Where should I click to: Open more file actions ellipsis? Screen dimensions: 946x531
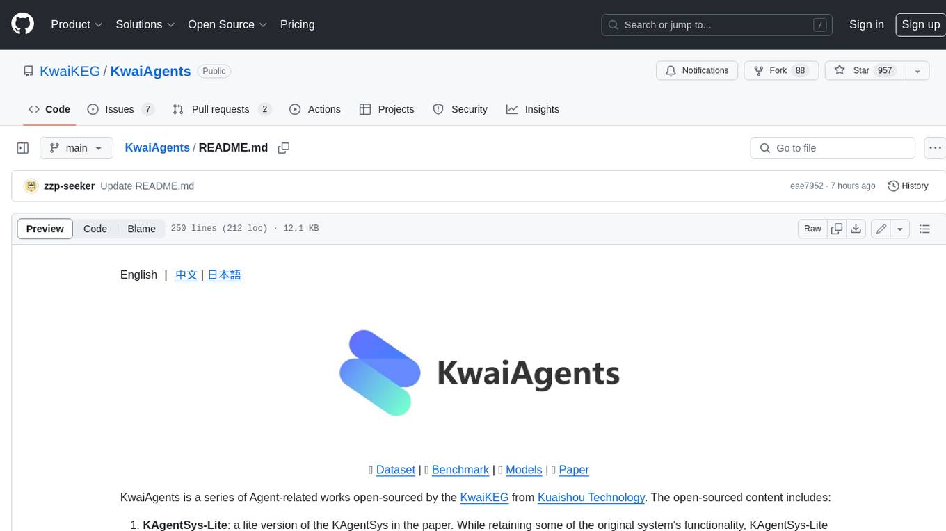click(935, 148)
